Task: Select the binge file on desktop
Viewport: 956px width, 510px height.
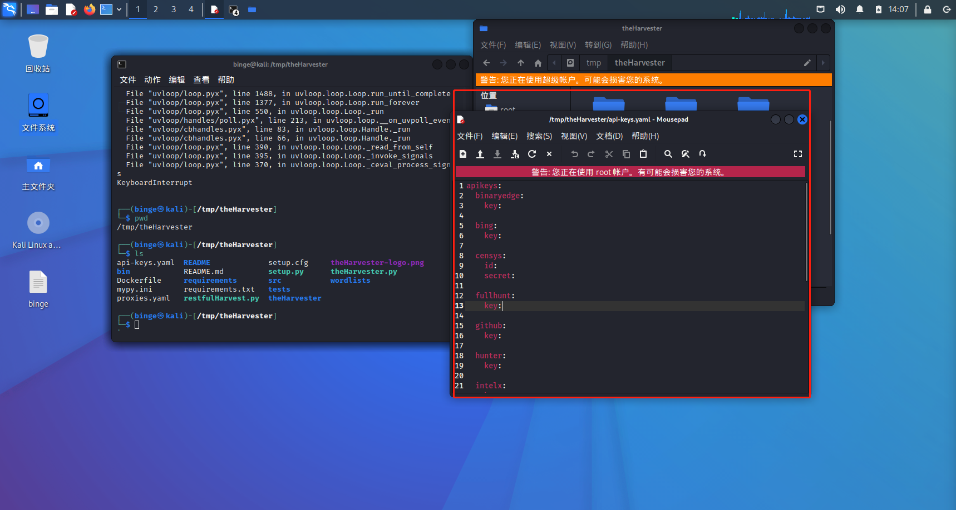Action: (38, 289)
